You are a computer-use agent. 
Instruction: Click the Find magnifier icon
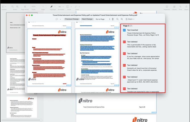(180, 7)
